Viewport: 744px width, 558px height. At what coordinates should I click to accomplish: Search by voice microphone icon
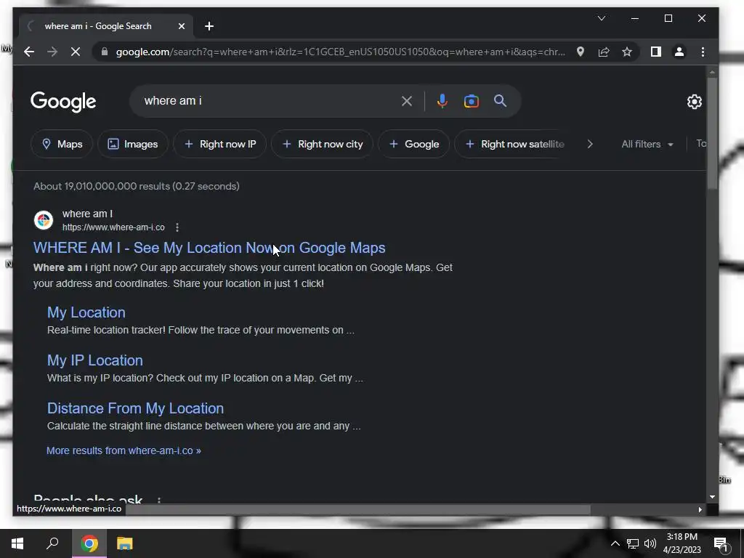pos(442,101)
